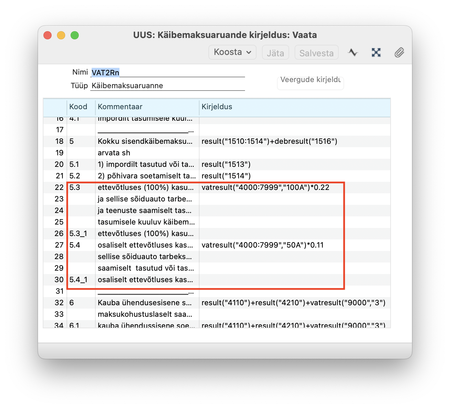
Task: Click the Tüüp field Käibemaksuaruanne
Action: tap(168, 86)
